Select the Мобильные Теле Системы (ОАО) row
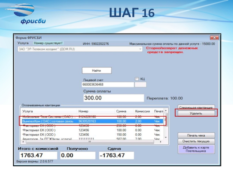This screenshot has width=233, height=174. (92, 117)
